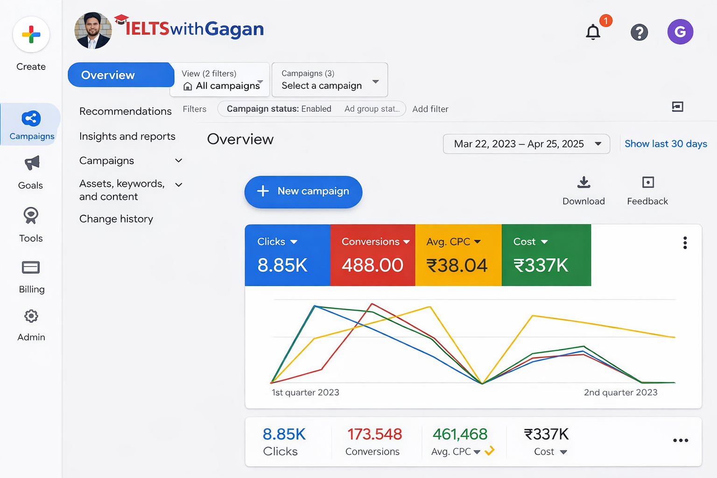Click the IELTSwithGagan logo text
This screenshot has height=478, width=717.
tap(195, 29)
